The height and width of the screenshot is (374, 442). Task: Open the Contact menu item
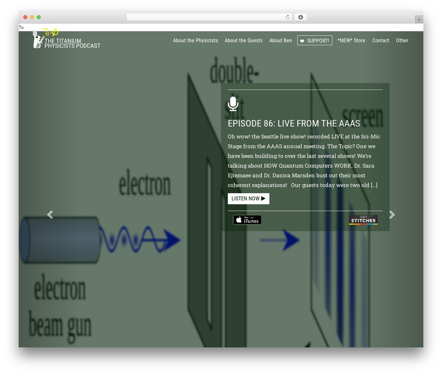tap(381, 40)
